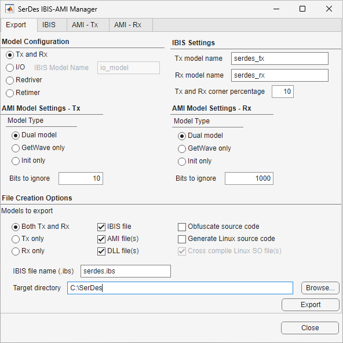
Task: Open Browse for target directory
Action: click(x=320, y=288)
